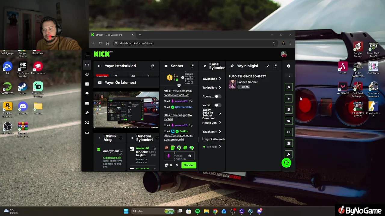Click the chat panel scrollbar
Image resolution: width=385 pixels, height=216 pixels.
click(198, 140)
